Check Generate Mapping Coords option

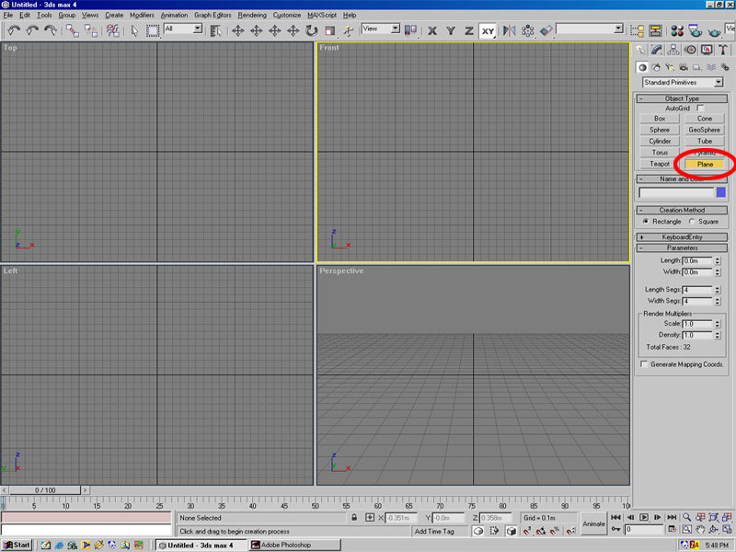point(643,364)
